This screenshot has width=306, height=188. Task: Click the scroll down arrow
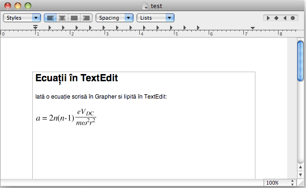(300, 175)
